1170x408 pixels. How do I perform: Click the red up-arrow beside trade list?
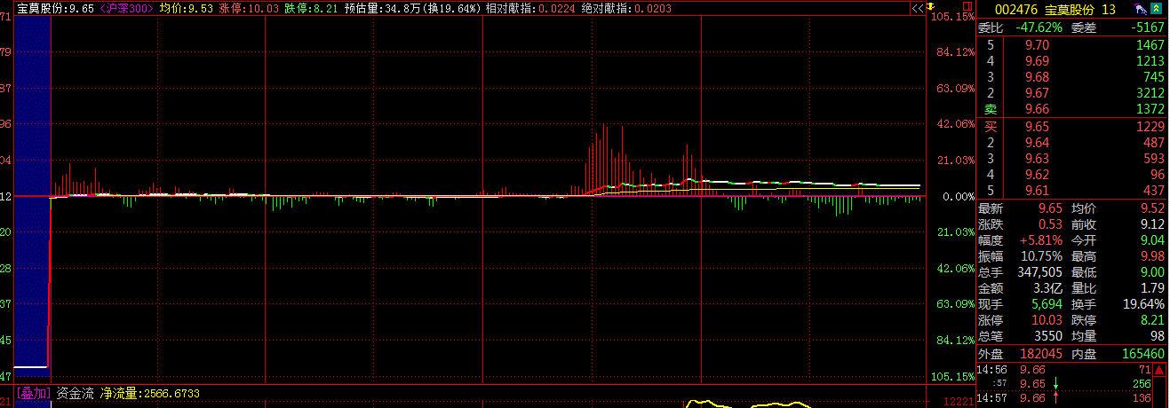point(1159,369)
